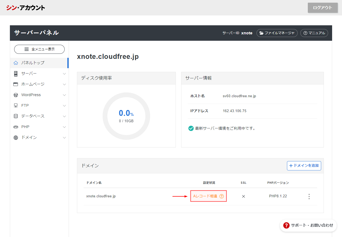Click the Aレコード相違 status link
This screenshot has height=237, width=342.
tap(205, 196)
